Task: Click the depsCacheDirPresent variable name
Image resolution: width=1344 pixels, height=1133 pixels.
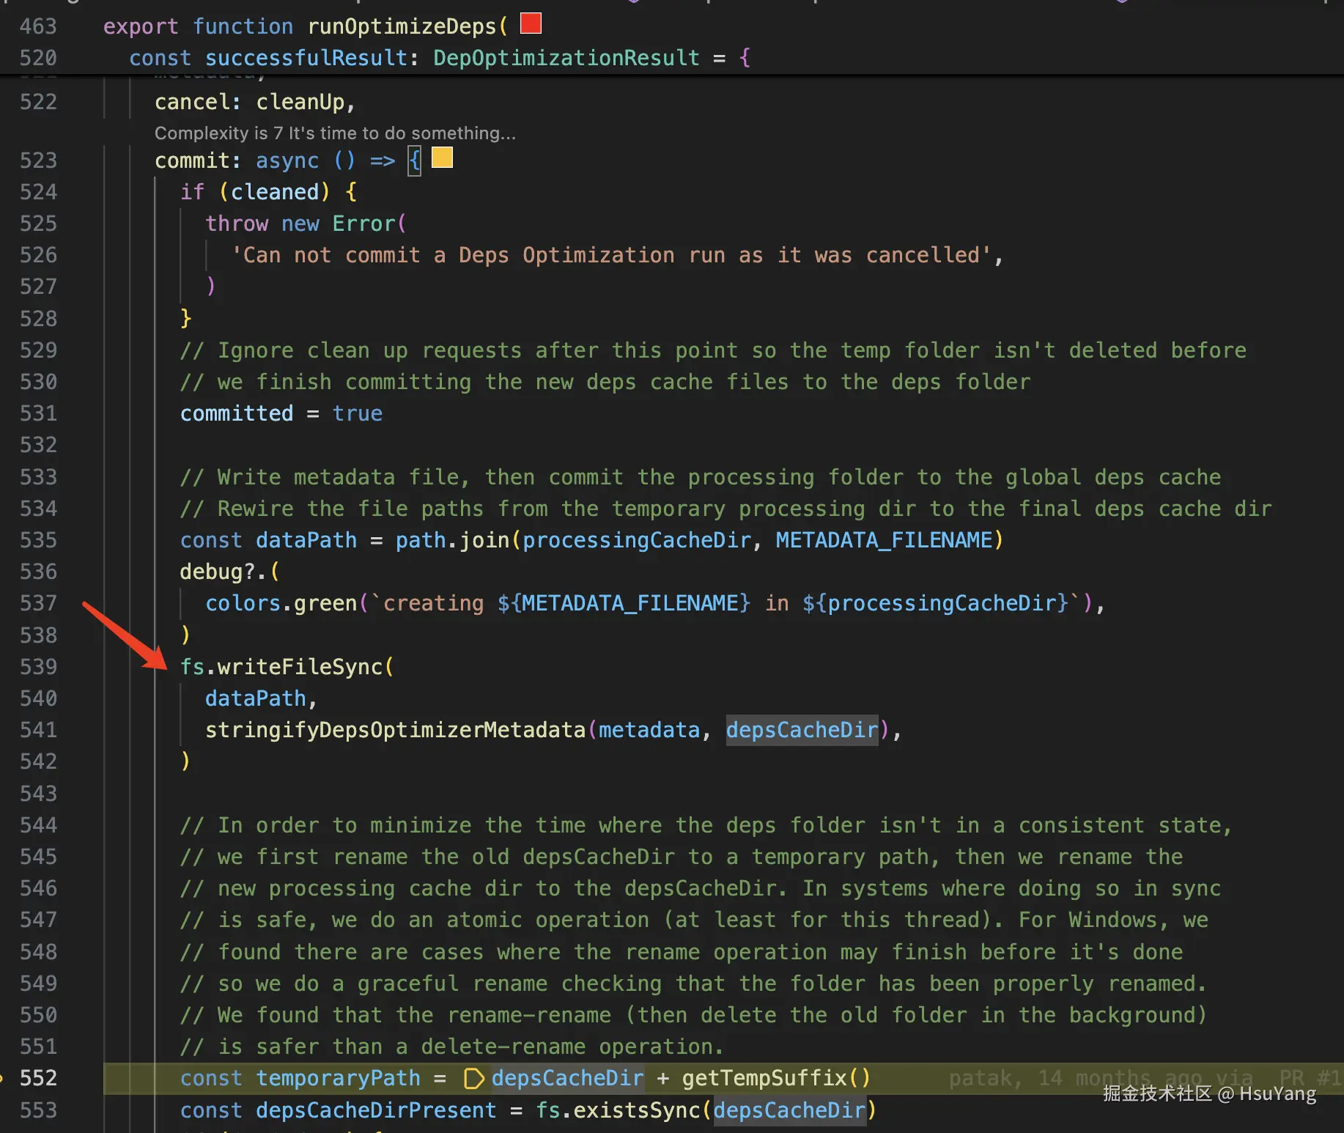Action: [x=376, y=1110]
